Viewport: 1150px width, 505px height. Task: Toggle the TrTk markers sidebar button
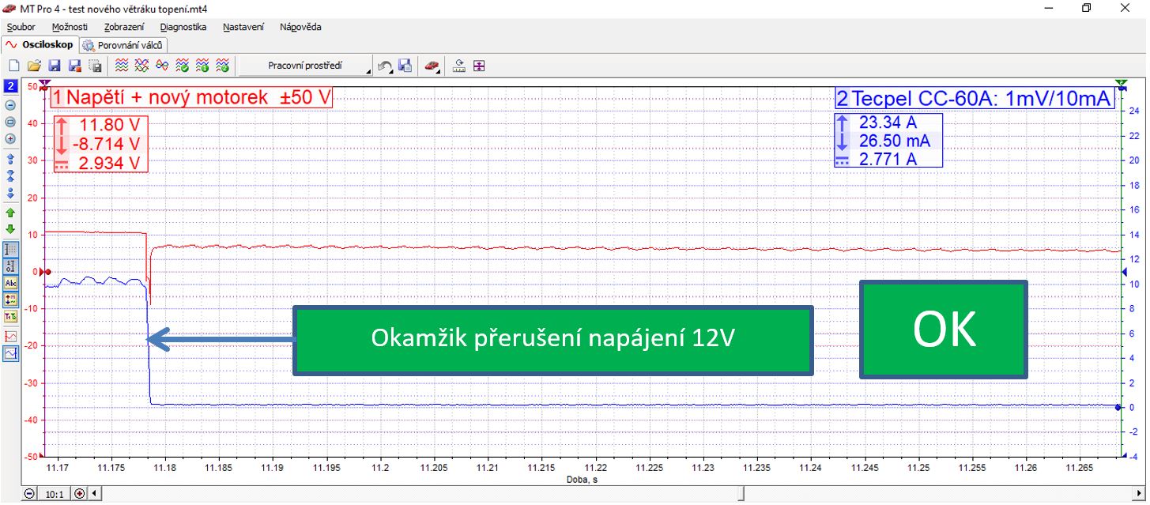[x=11, y=317]
